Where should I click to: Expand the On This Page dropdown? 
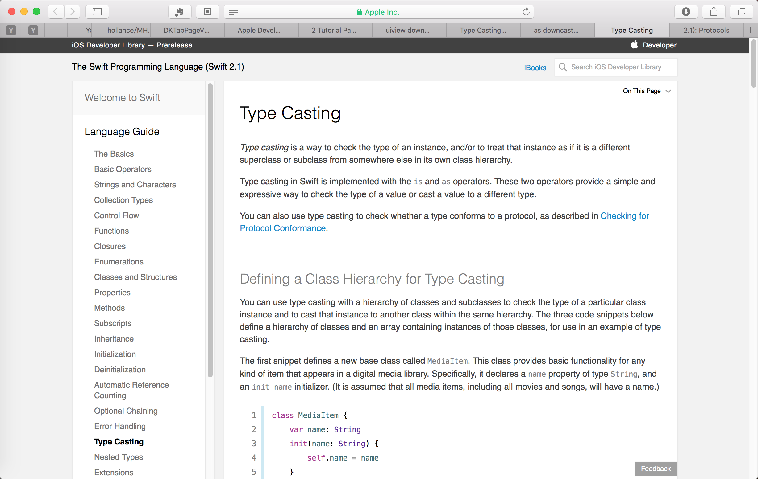[x=647, y=91]
